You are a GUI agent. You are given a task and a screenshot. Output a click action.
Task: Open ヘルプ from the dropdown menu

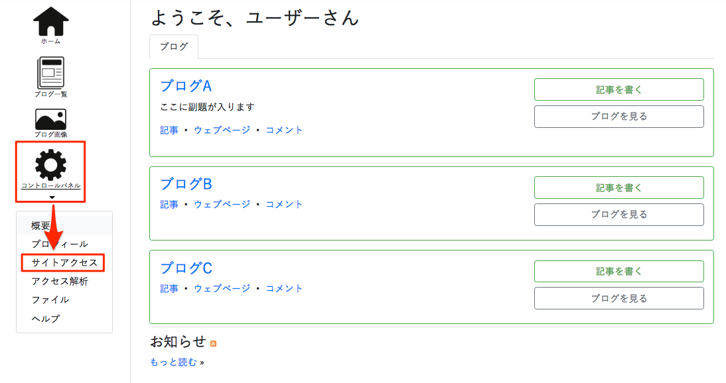(x=46, y=319)
